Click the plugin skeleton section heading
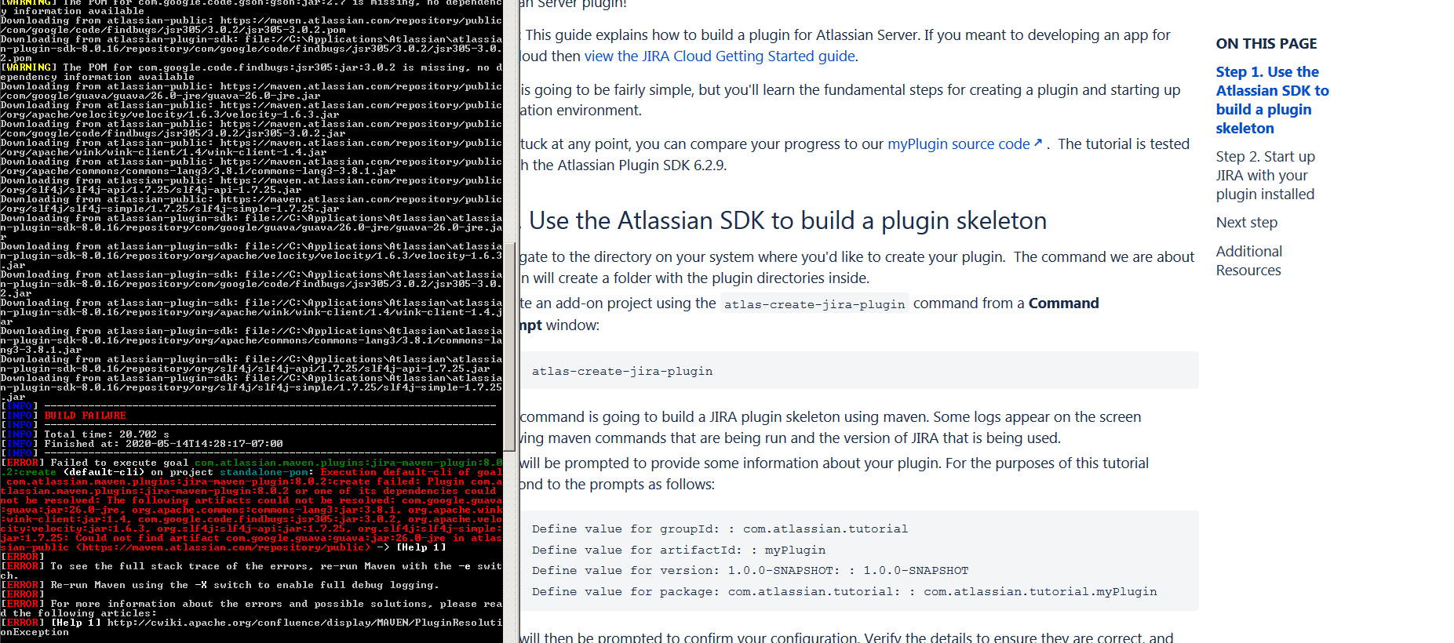Screen dimensions: 1454x643 pos(787,220)
